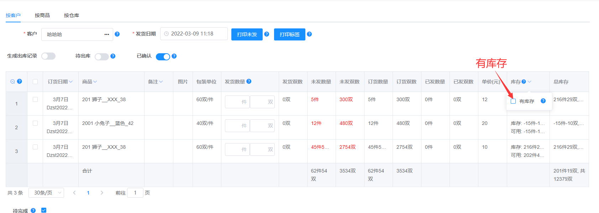The height and width of the screenshot is (213, 599).
Task: Expand the 订货日期 column filter
Action: 71,82
